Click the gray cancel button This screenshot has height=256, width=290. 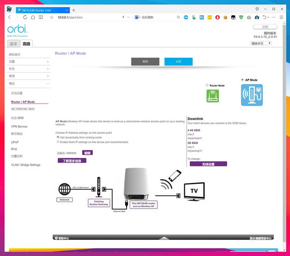coord(145,62)
